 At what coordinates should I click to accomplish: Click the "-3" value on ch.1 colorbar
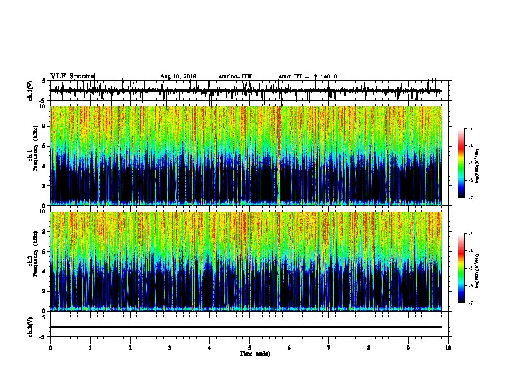pos(470,129)
